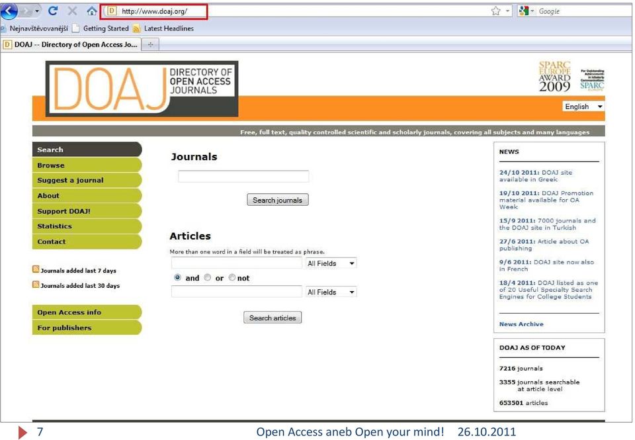
Task: Open the Support DOAJ! menu item
Action: tap(87, 211)
